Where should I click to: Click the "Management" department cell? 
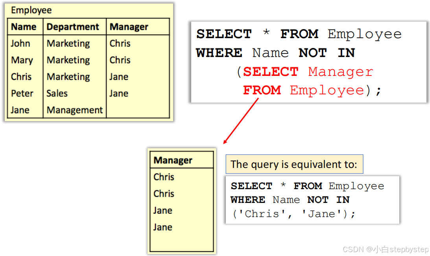coord(75,110)
